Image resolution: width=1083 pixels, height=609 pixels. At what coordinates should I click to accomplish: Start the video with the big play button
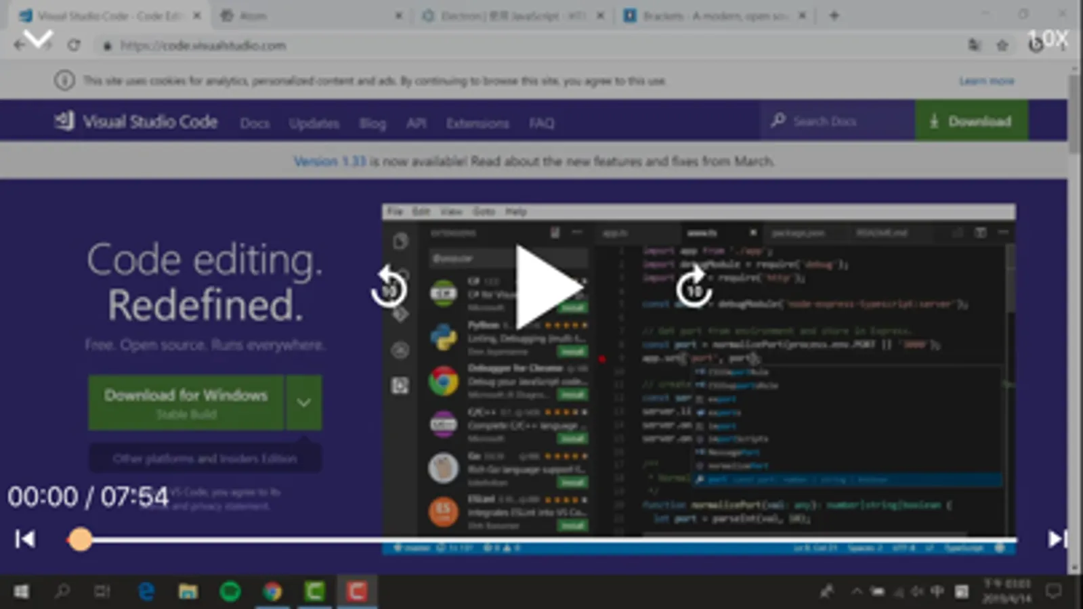(549, 287)
